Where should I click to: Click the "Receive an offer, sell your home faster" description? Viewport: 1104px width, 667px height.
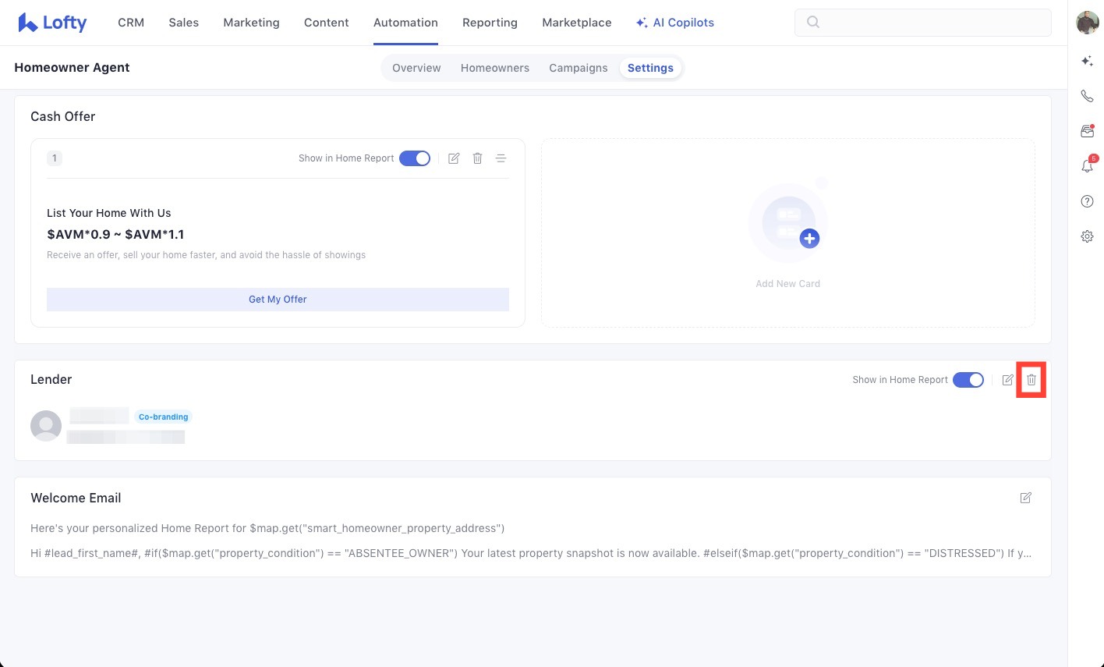point(207,255)
